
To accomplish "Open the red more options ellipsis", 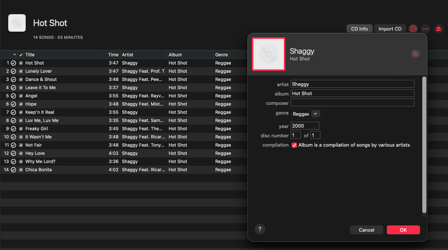I will coord(426,29).
